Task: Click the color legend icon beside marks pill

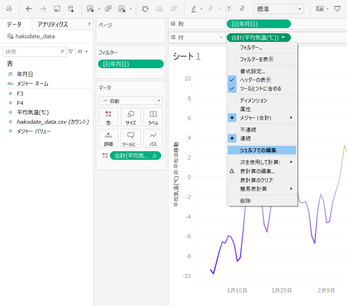Action: click(x=105, y=156)
